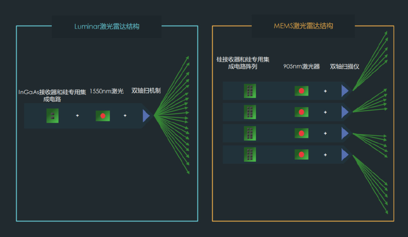Click the InGaAs接收器和硅专用集成电路 label
The width and height of the screenshot is (408, 237).
(52, 96)
